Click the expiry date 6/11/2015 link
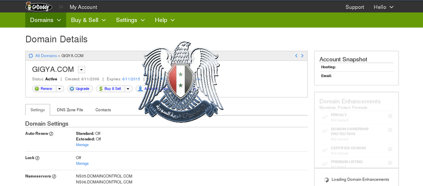 click(131, 79)
